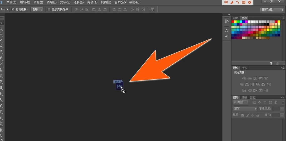The image size is (286, 141).
Task: Switch to the 通道 tab
Action: 244,97
